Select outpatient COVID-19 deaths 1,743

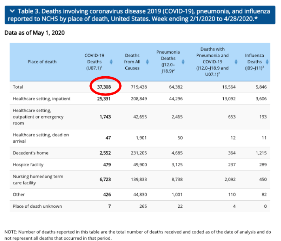pos(105,117)
